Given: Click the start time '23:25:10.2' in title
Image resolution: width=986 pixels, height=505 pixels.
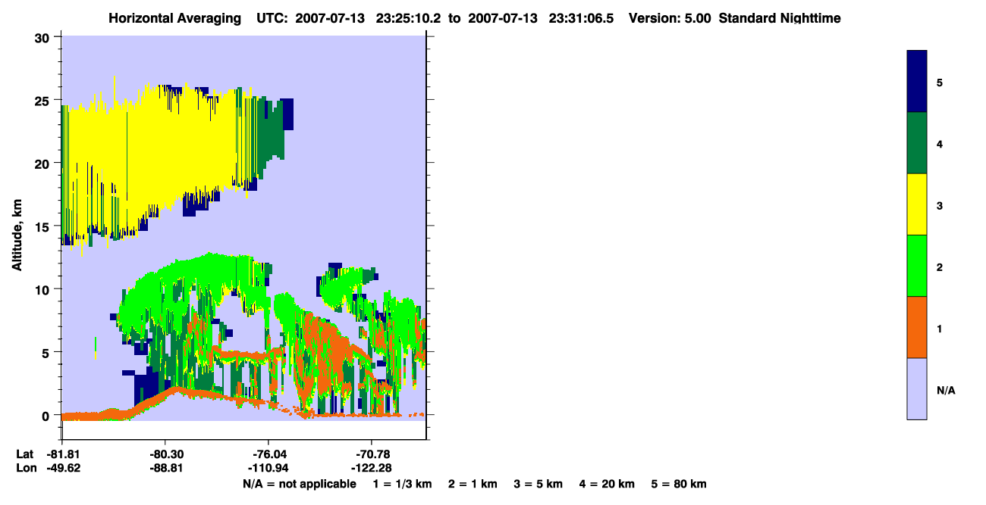Looking at the screenshot, I should [407, 18].
